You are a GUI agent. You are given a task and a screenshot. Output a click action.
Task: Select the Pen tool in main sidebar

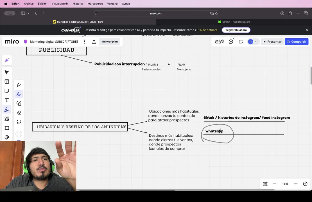7,109
